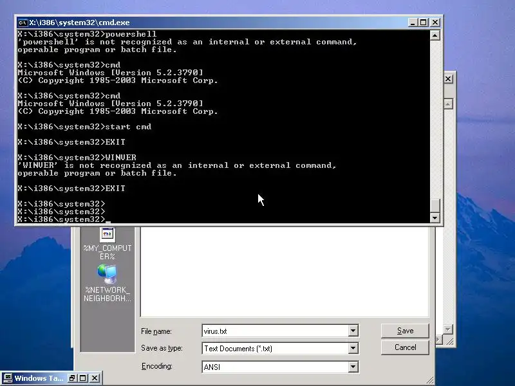Expand the File name dropdown arrow
The height and width of the screenshot is (386, 515).
353,331
